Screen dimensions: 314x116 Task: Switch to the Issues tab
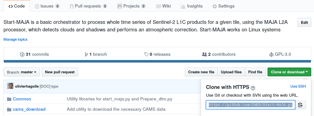47,6
